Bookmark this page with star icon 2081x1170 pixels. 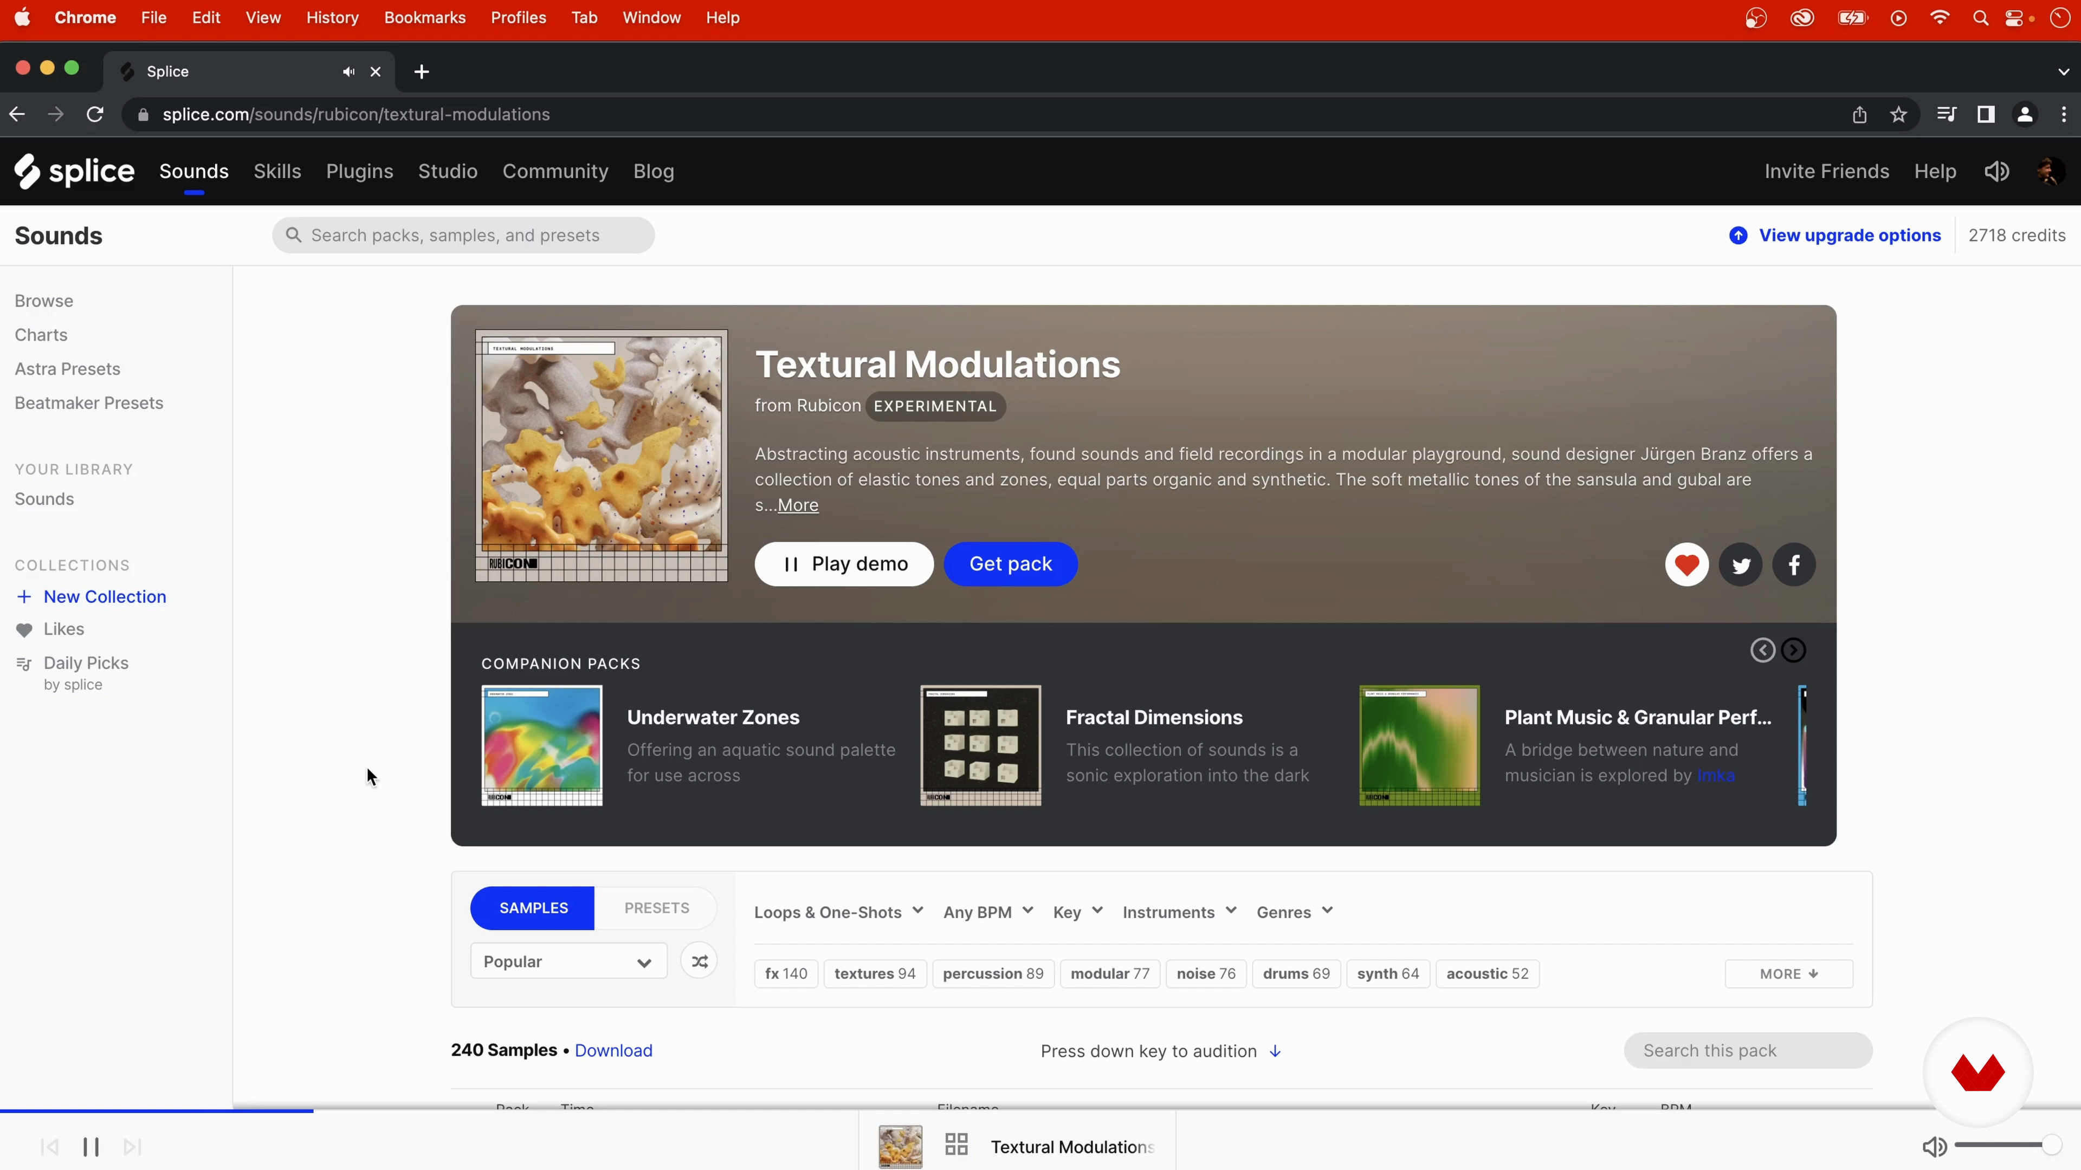coord(1899,115)
